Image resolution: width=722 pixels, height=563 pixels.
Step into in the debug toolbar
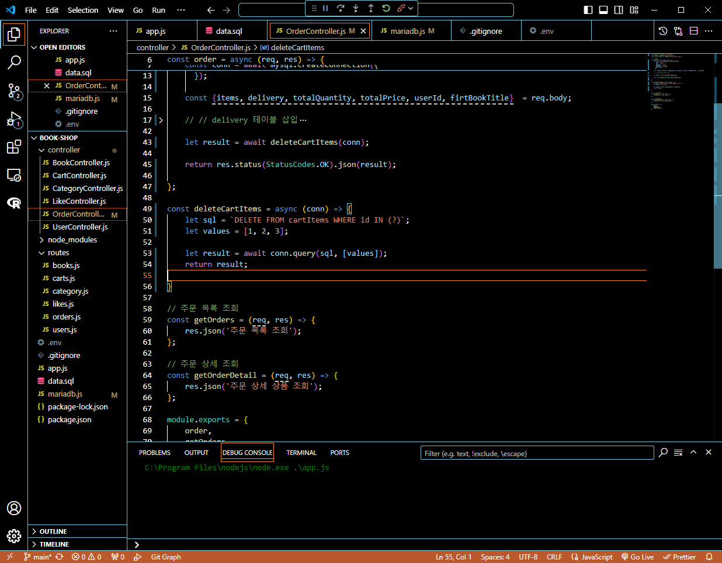click(356, 8)
